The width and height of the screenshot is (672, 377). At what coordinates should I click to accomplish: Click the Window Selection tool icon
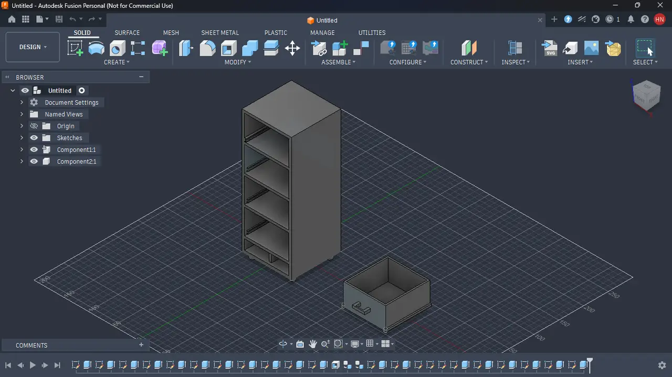pyautogui.click(x=645, y=48)
